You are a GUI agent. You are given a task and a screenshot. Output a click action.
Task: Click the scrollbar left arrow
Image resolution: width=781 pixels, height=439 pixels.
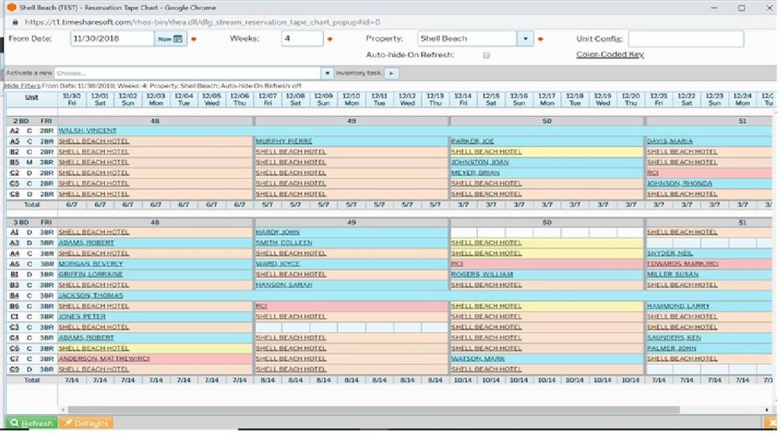click(x=62, y=409)
